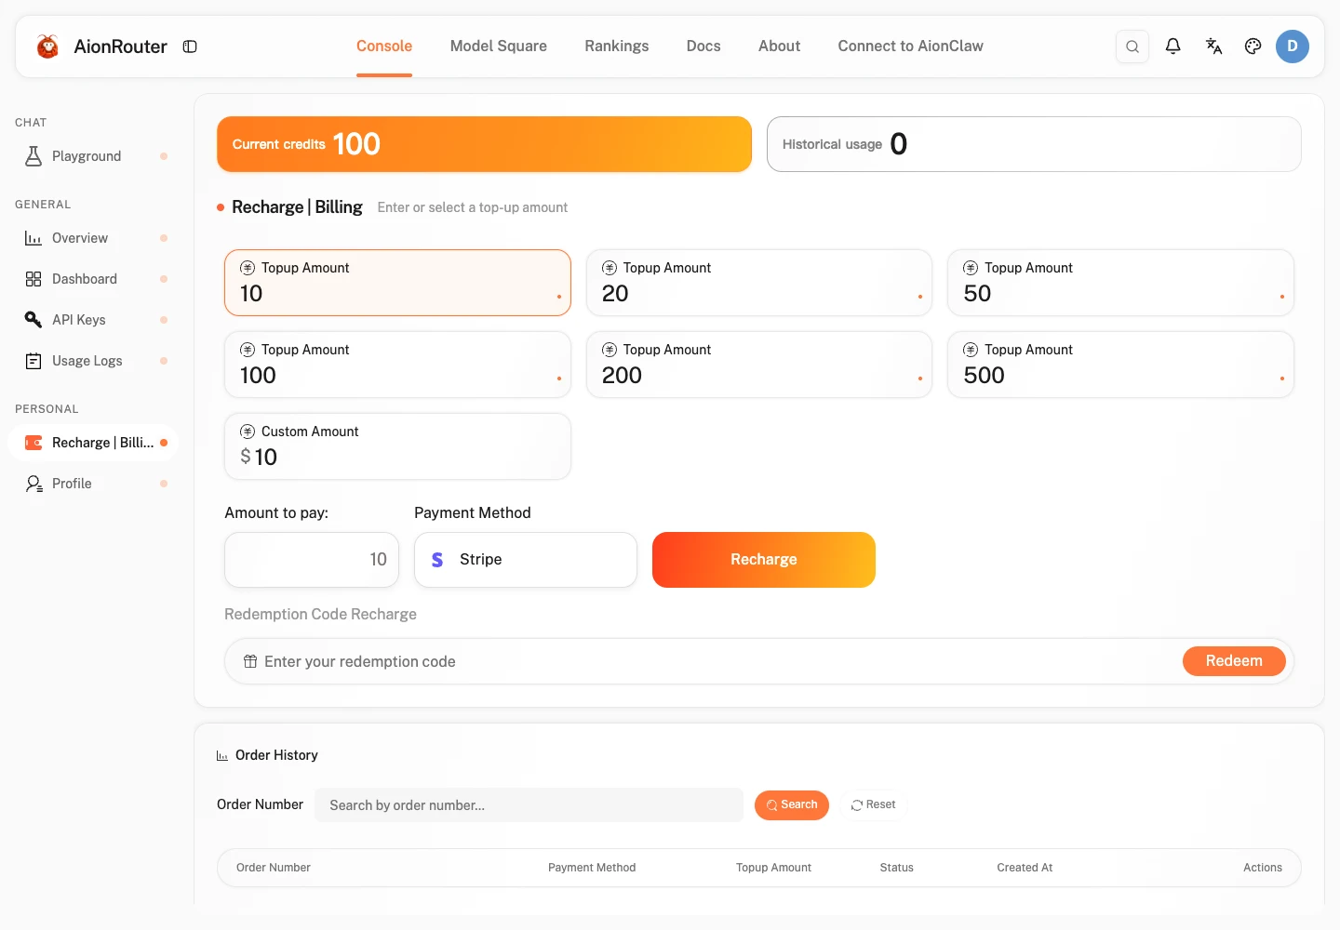Open Dashboard in the sidebar
1340x930 pixels.
[x=93, y=279]
